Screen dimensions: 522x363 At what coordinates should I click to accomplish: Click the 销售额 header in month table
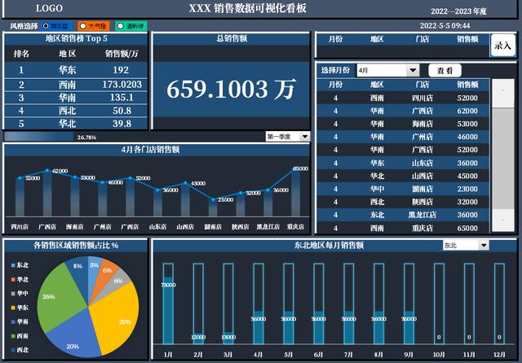coord(467,85)
